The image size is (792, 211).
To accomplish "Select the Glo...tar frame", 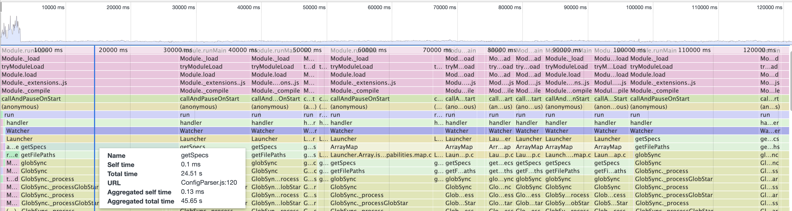I will 501,203.
